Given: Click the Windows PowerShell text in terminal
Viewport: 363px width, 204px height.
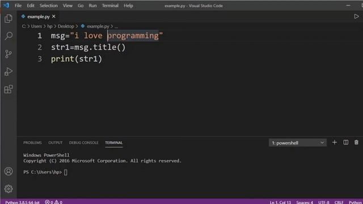Looking at the screenshot, I should (47, 155).
